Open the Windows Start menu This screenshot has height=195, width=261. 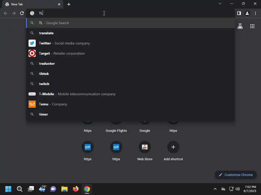pyautogui.click(x=8, y=189)
